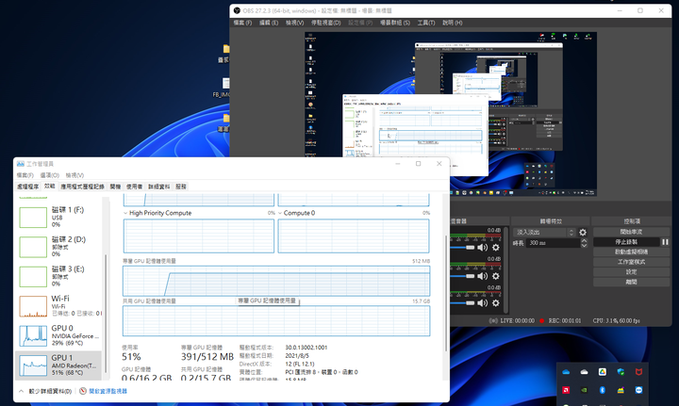This screenshot has height=406, width=679.
Task: Open the red AMD Radeon tray icon
Action: point(566,390)
